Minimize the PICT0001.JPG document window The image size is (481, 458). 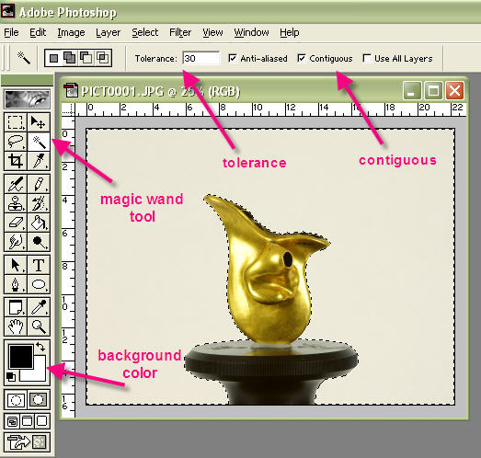412,90
